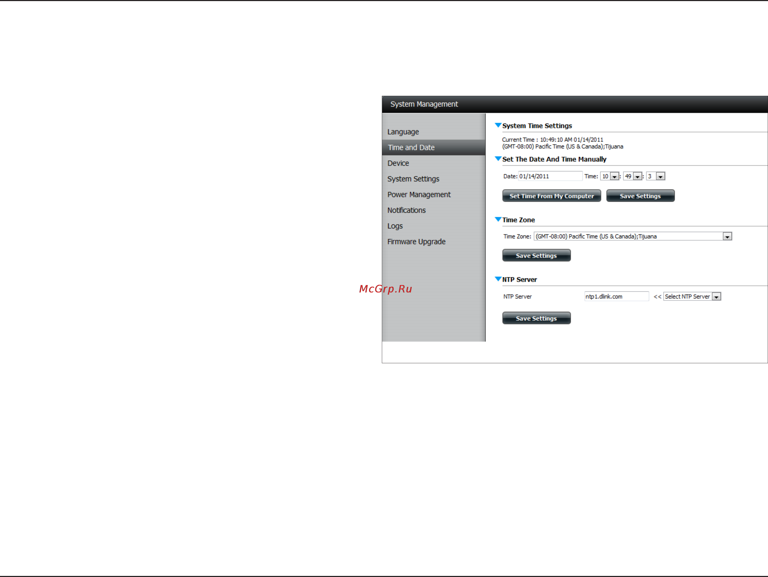Screen dimensions: 768x577
Task: View the Logs page
Action: coord(395,226)
